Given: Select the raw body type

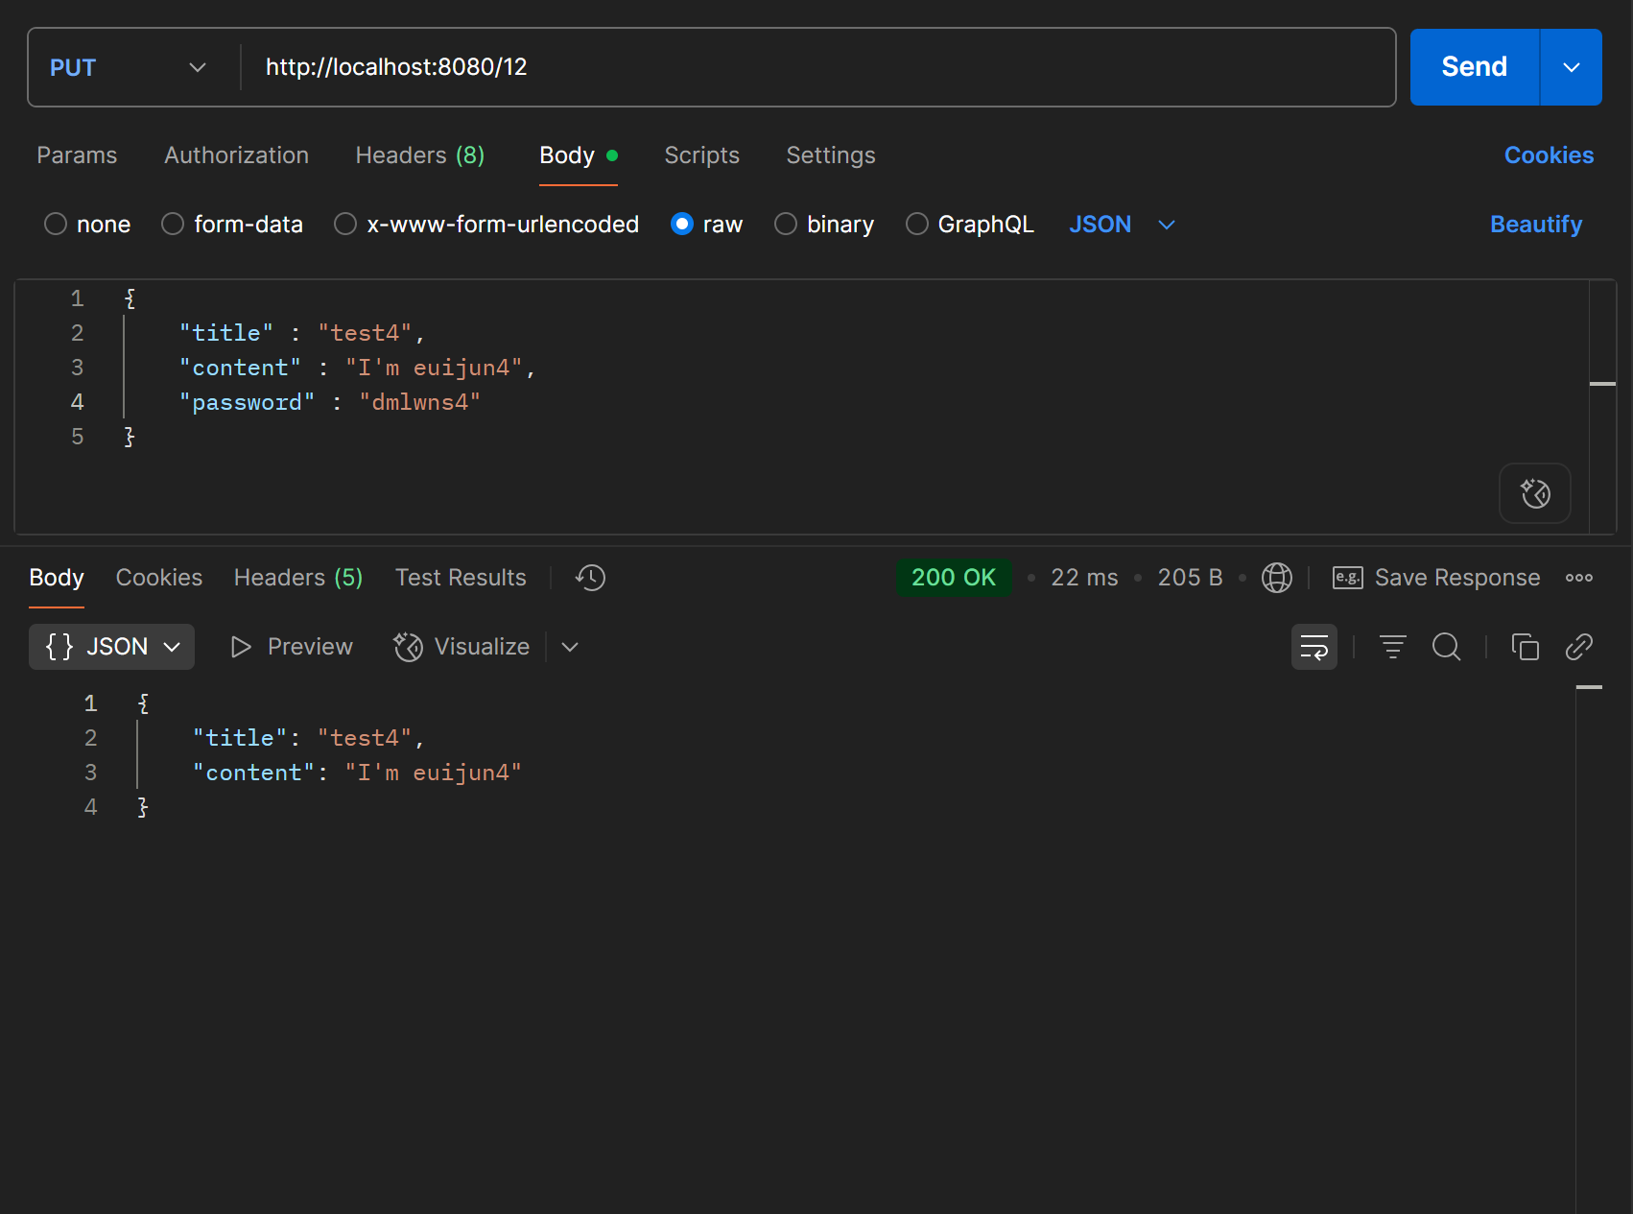Looking at the screenshot, I should point(707,225).
